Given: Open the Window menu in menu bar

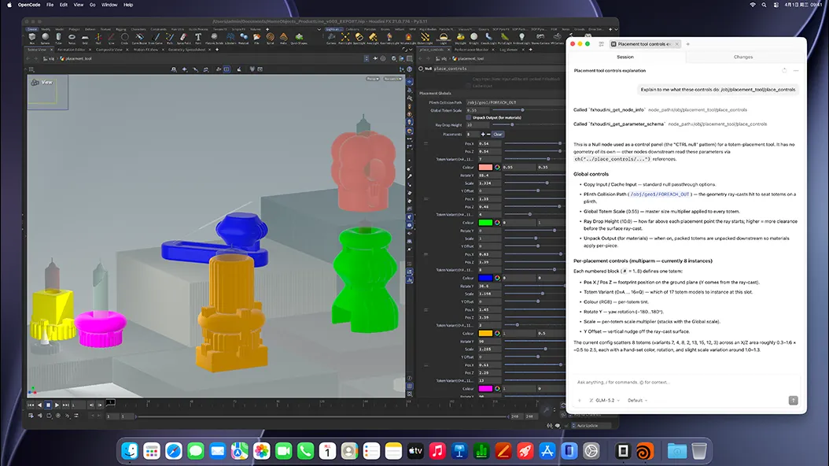Looking at the screenshot, I should pyautogui.click(x=109, y=5).
